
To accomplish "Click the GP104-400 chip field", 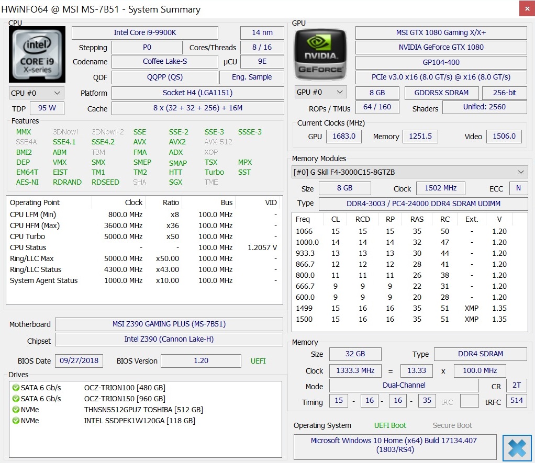I will click(x=441, y=62).
